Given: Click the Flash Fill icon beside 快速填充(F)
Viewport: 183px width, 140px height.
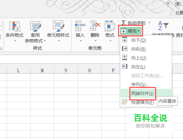Looking at the screenshot, I should tap(124, 102).
